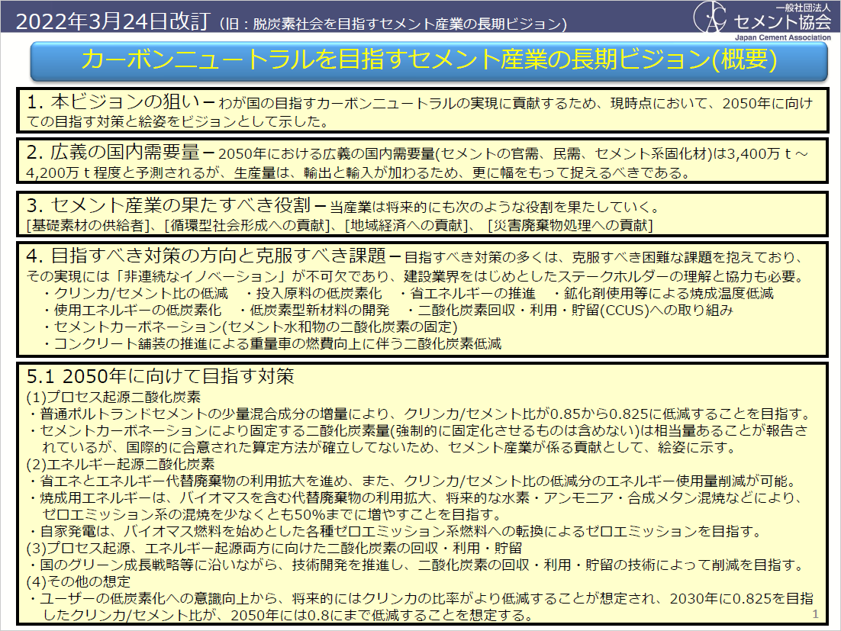The height and width of the screenshot is (631, 841).
Task: Select section heading 2. 広義の国内需要量
Action: pyautogui.click(x=114, y=150)
